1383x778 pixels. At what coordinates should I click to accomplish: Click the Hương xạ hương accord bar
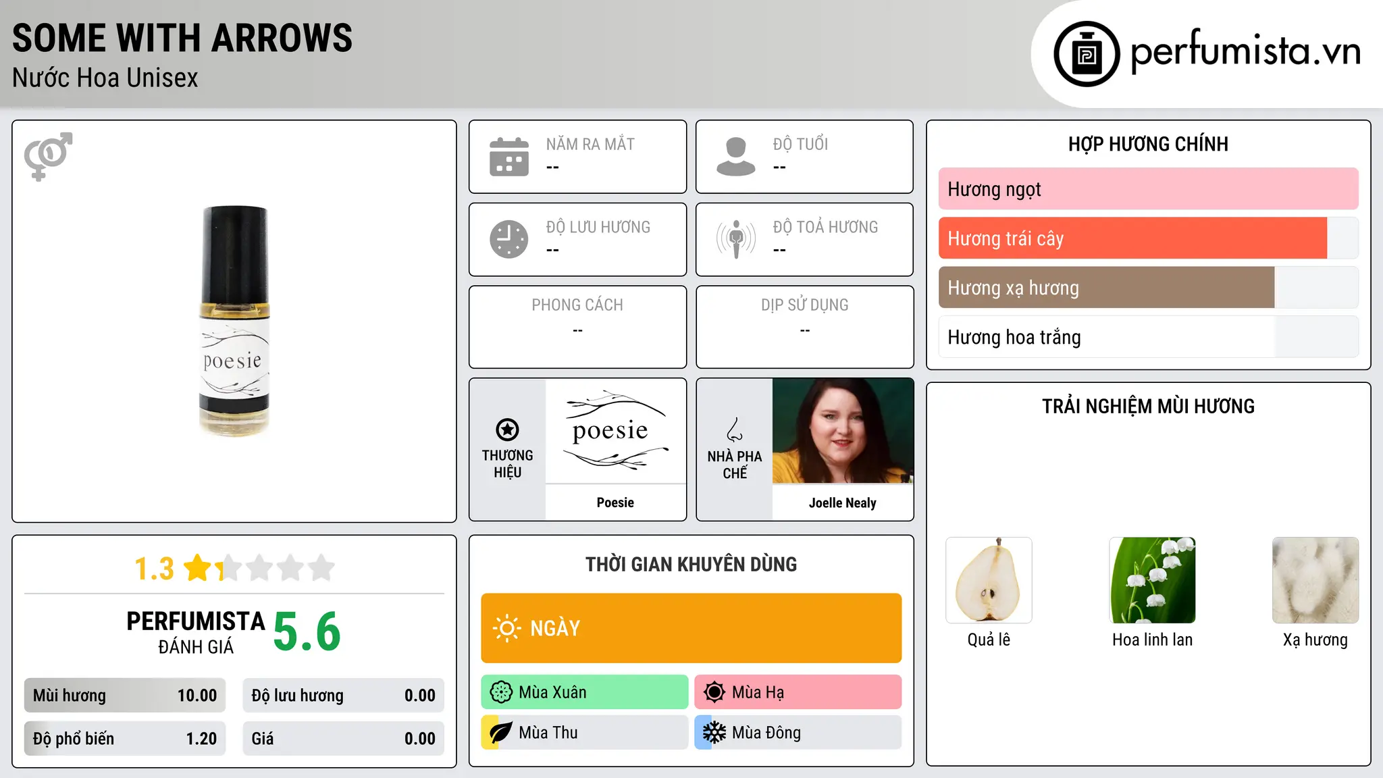pyautogui.click(x=1148, y=288)
